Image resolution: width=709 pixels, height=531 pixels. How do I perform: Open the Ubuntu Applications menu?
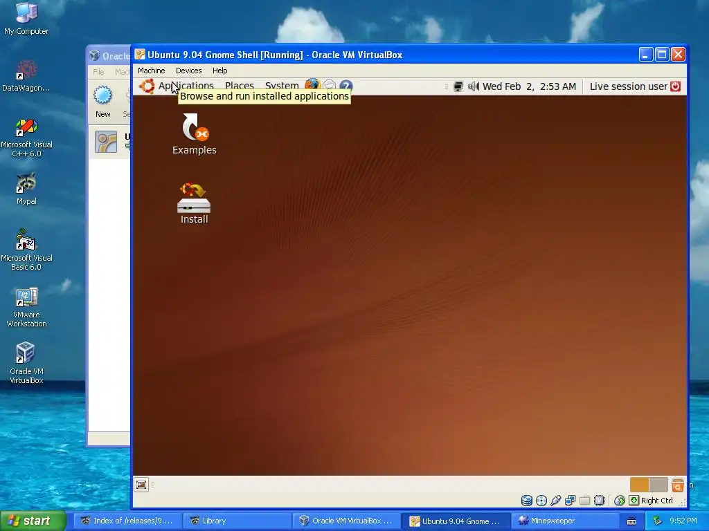click(x=186, y=85)
